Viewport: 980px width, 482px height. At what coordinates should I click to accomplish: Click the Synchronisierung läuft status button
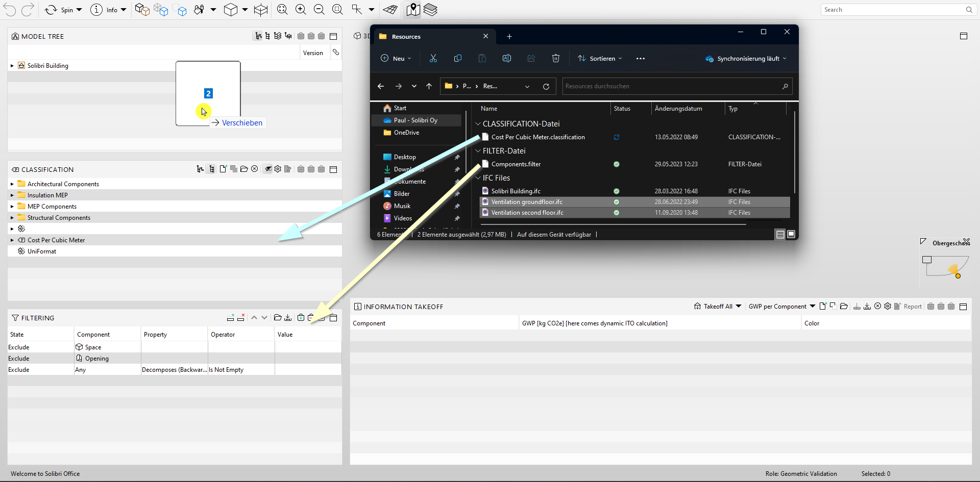click(746, 59)
